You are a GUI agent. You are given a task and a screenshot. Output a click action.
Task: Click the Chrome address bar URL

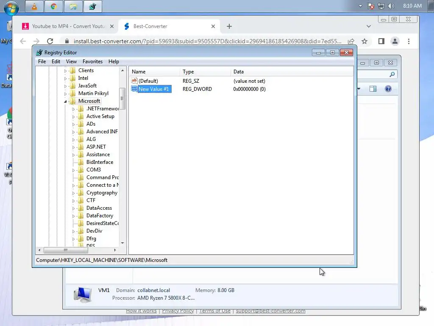pyautogui.click(x=207, y=41)
